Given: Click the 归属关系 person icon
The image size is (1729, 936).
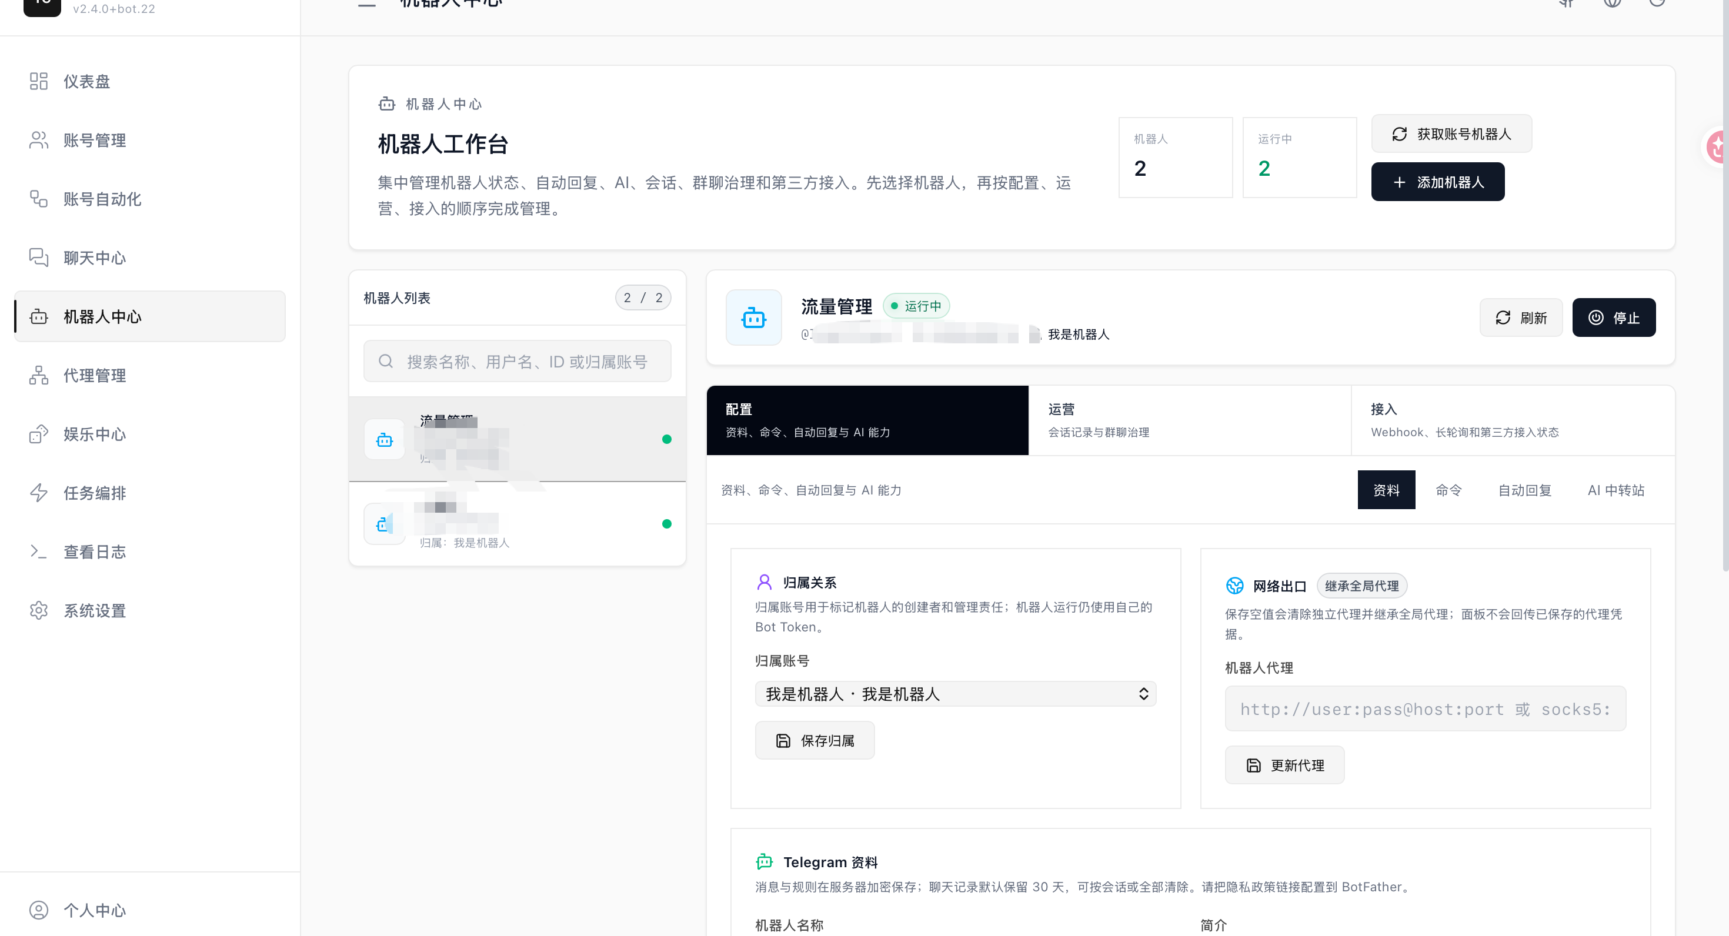Looking at the screenshot, I should (765, 583).
